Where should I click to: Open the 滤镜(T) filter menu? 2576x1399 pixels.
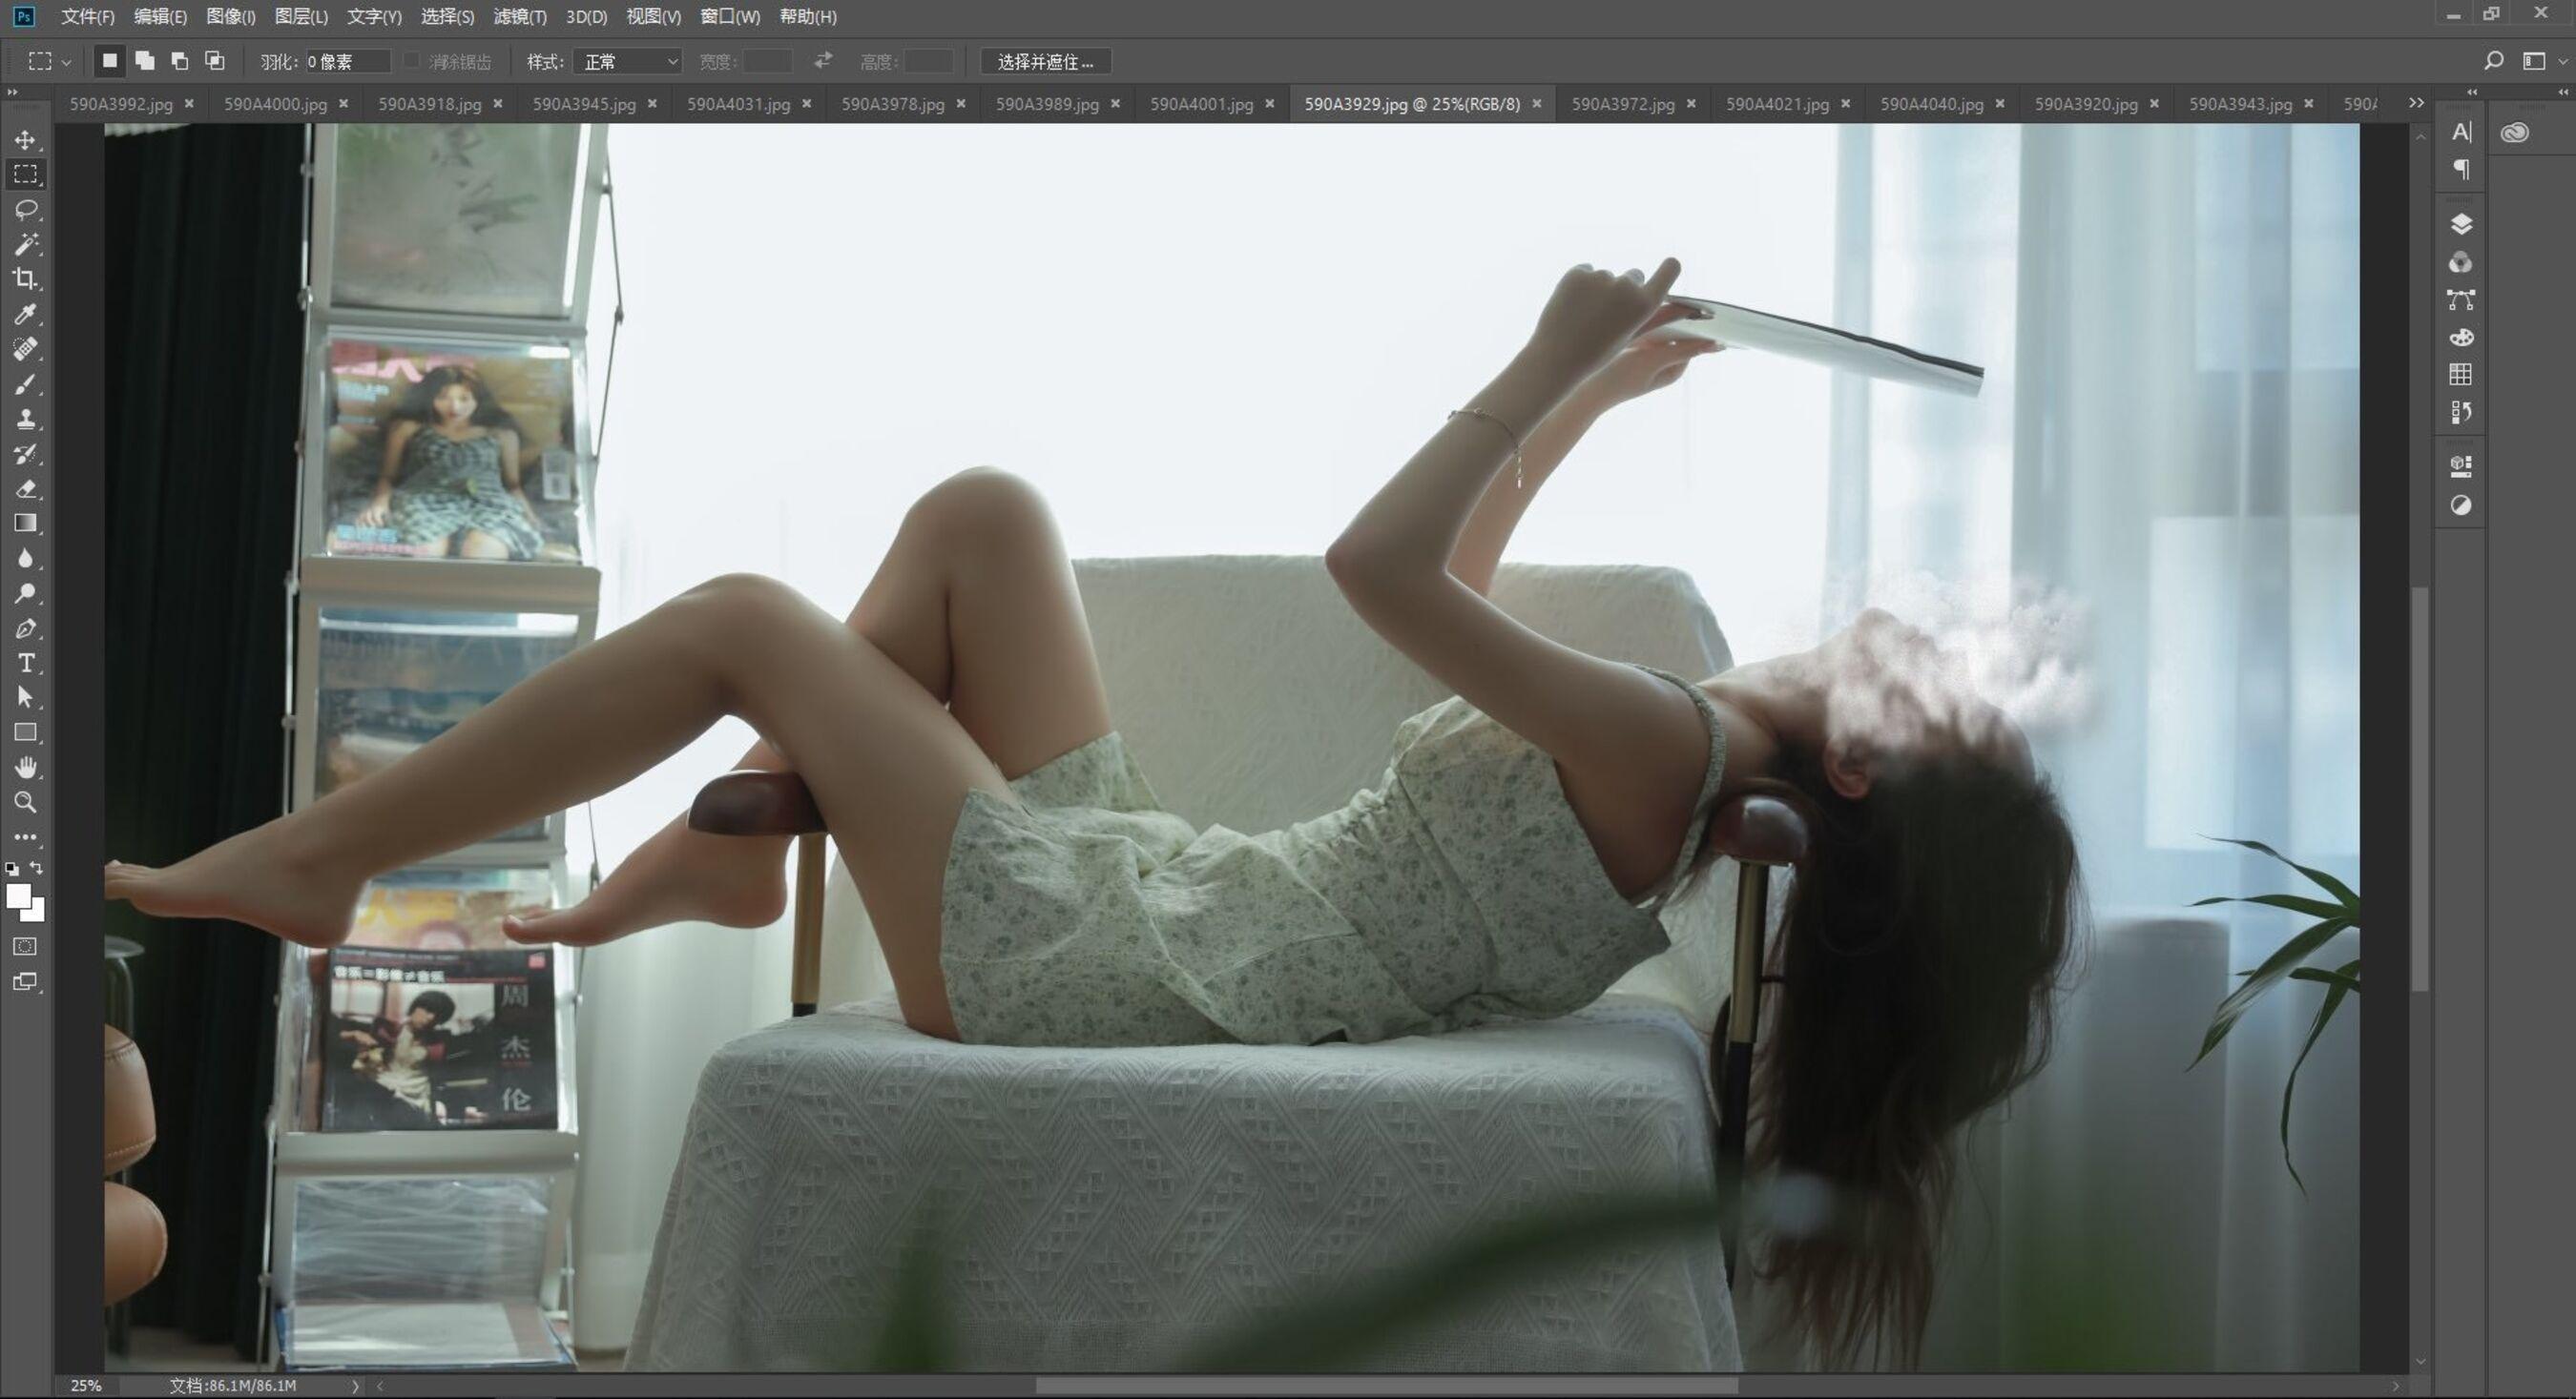pyautogui.click(x=520, y=16)
